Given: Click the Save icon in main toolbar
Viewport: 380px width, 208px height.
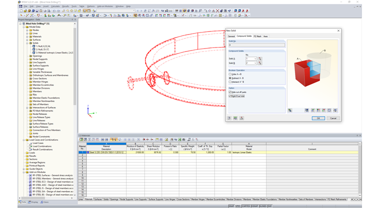Looking at the screenshot, I should tap(37, 11).
